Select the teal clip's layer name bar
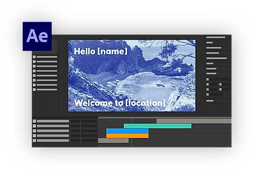254x170 pixels. pos(53,126)
